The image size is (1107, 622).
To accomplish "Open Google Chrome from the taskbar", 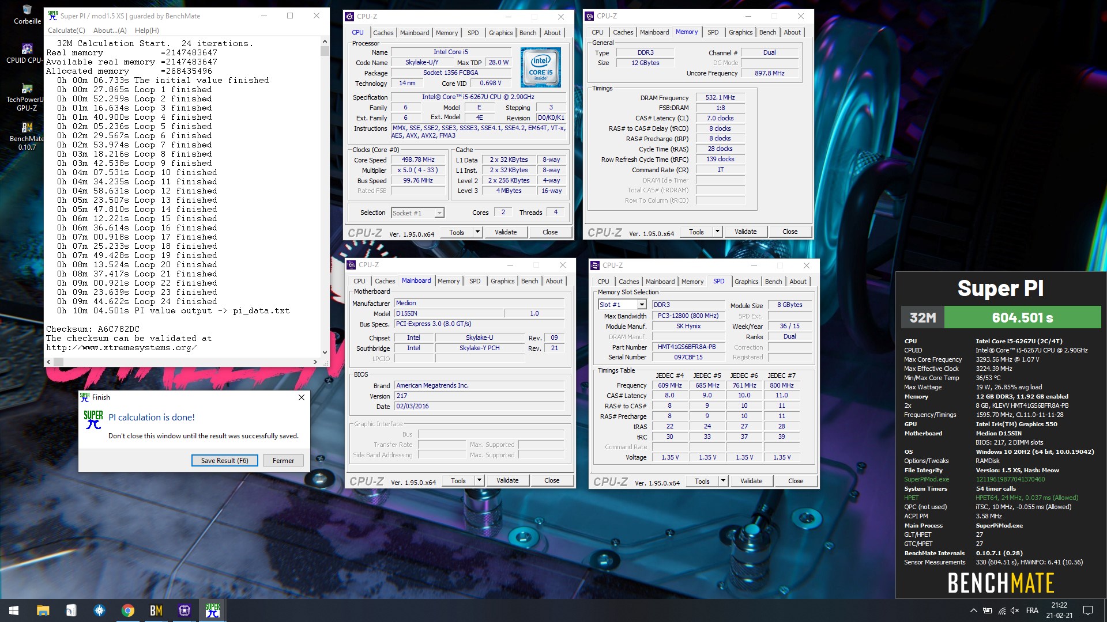I will click(x=128, y=610).
